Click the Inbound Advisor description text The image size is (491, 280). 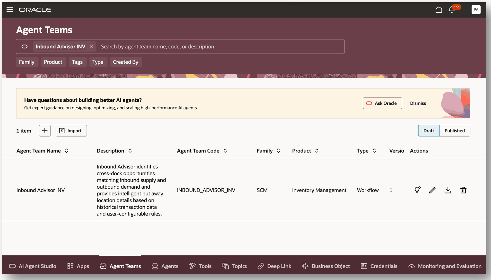point(131,190)
